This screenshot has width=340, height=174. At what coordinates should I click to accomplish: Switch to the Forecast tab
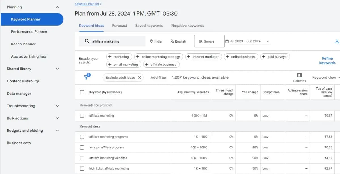[120, 26]
